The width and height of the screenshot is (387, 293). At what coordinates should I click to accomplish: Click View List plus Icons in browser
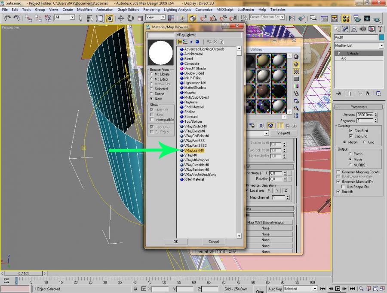pos(185,42)
